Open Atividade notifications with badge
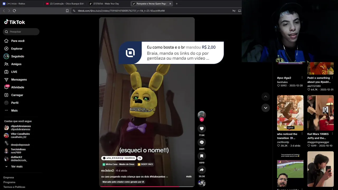The image size is (338, 190). coord(17,87)
